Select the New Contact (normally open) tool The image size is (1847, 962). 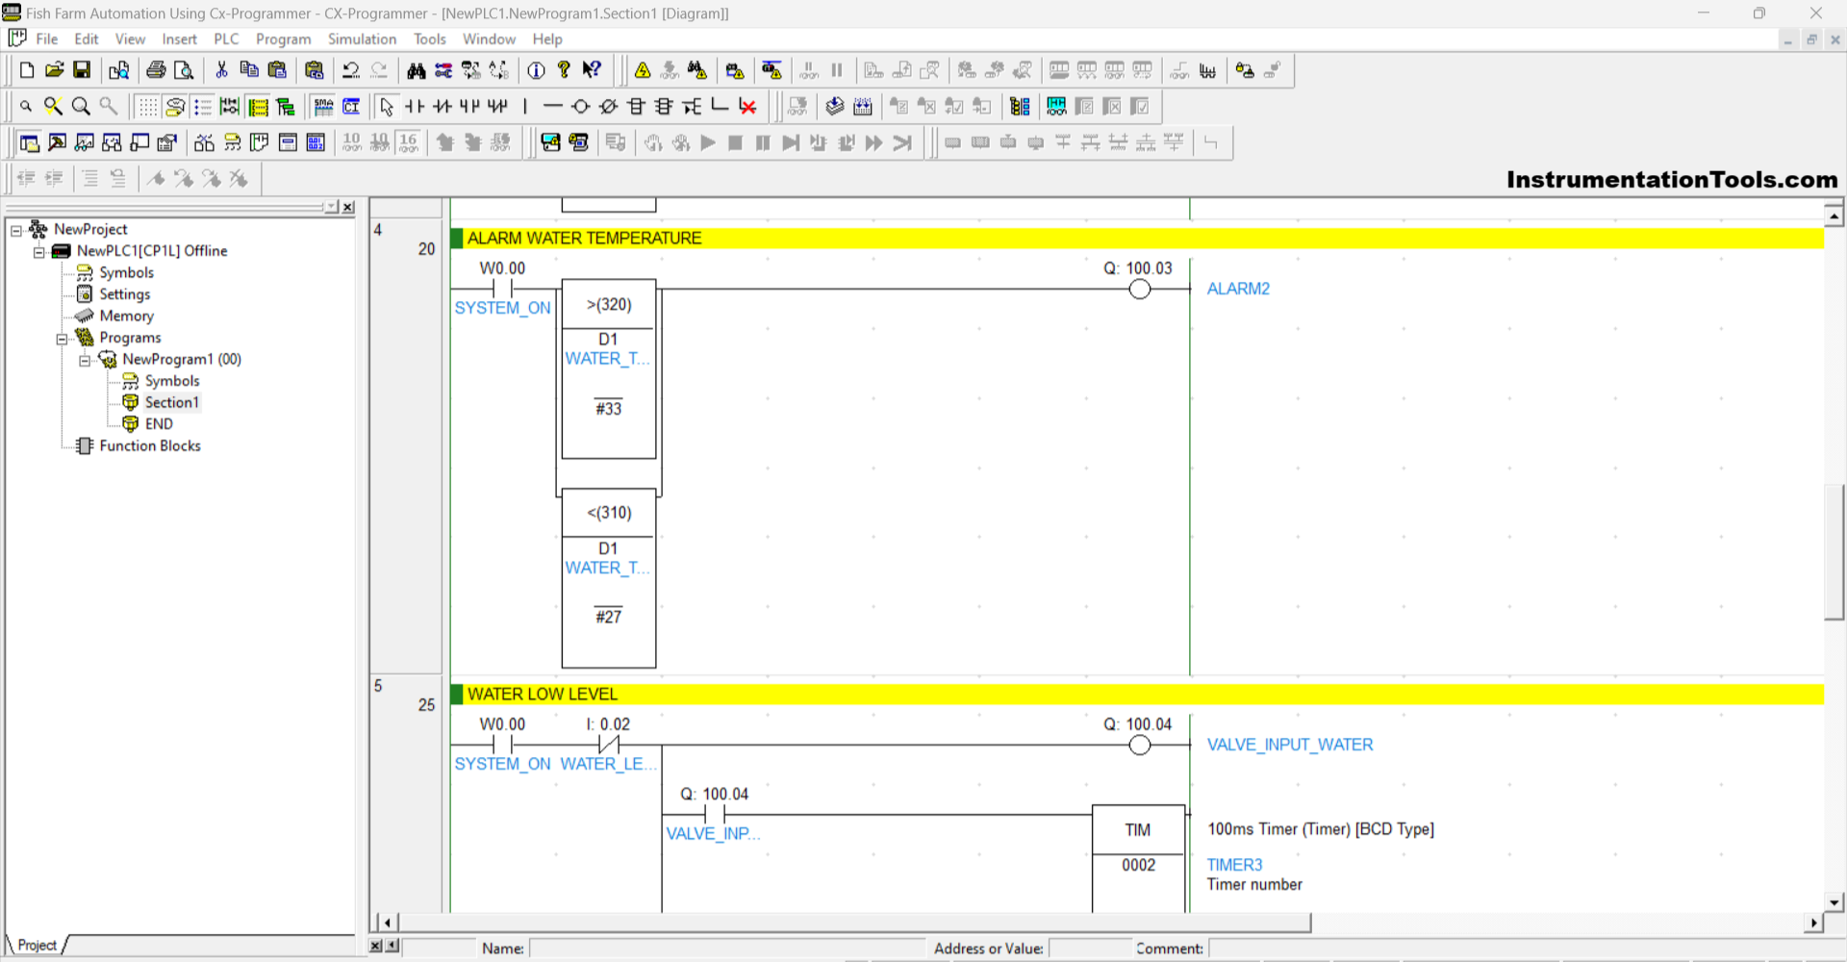pyautogui.click(x=415, y=107)
